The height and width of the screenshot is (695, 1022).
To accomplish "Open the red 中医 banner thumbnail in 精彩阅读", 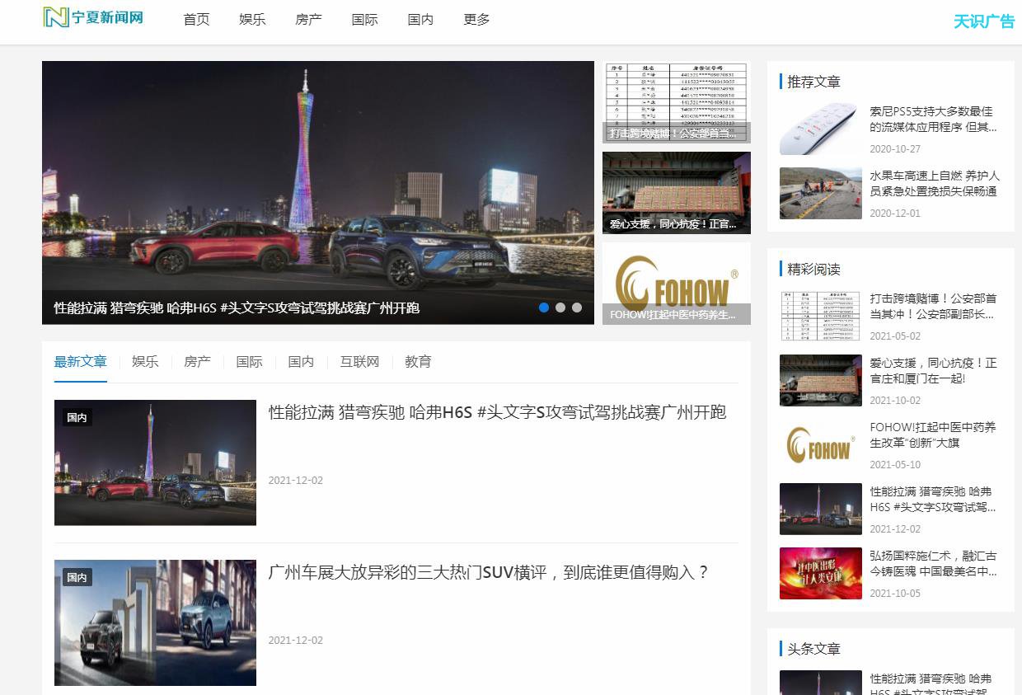I will point(821,573).
